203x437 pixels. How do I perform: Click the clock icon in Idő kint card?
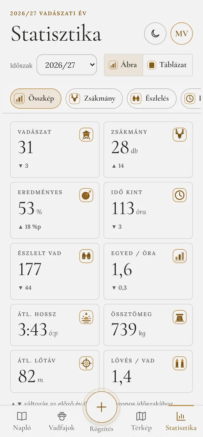(180, 195)
